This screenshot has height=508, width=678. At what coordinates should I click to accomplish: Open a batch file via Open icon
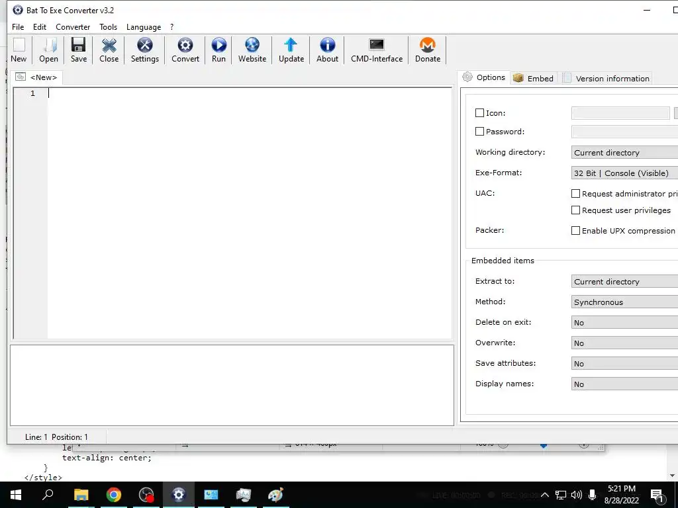tap(48, 50)
